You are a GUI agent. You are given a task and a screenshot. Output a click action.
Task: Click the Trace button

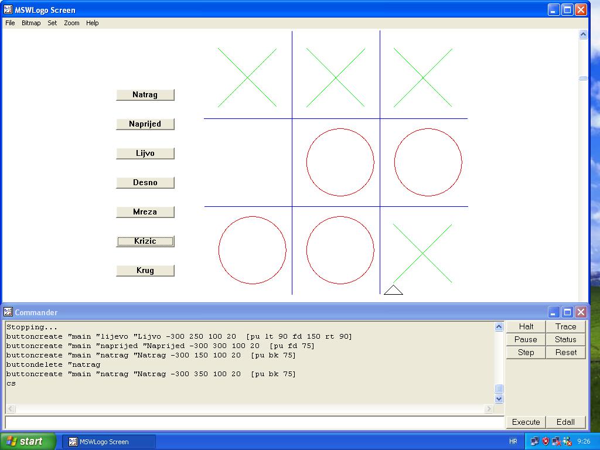click(x=565, y=326)
